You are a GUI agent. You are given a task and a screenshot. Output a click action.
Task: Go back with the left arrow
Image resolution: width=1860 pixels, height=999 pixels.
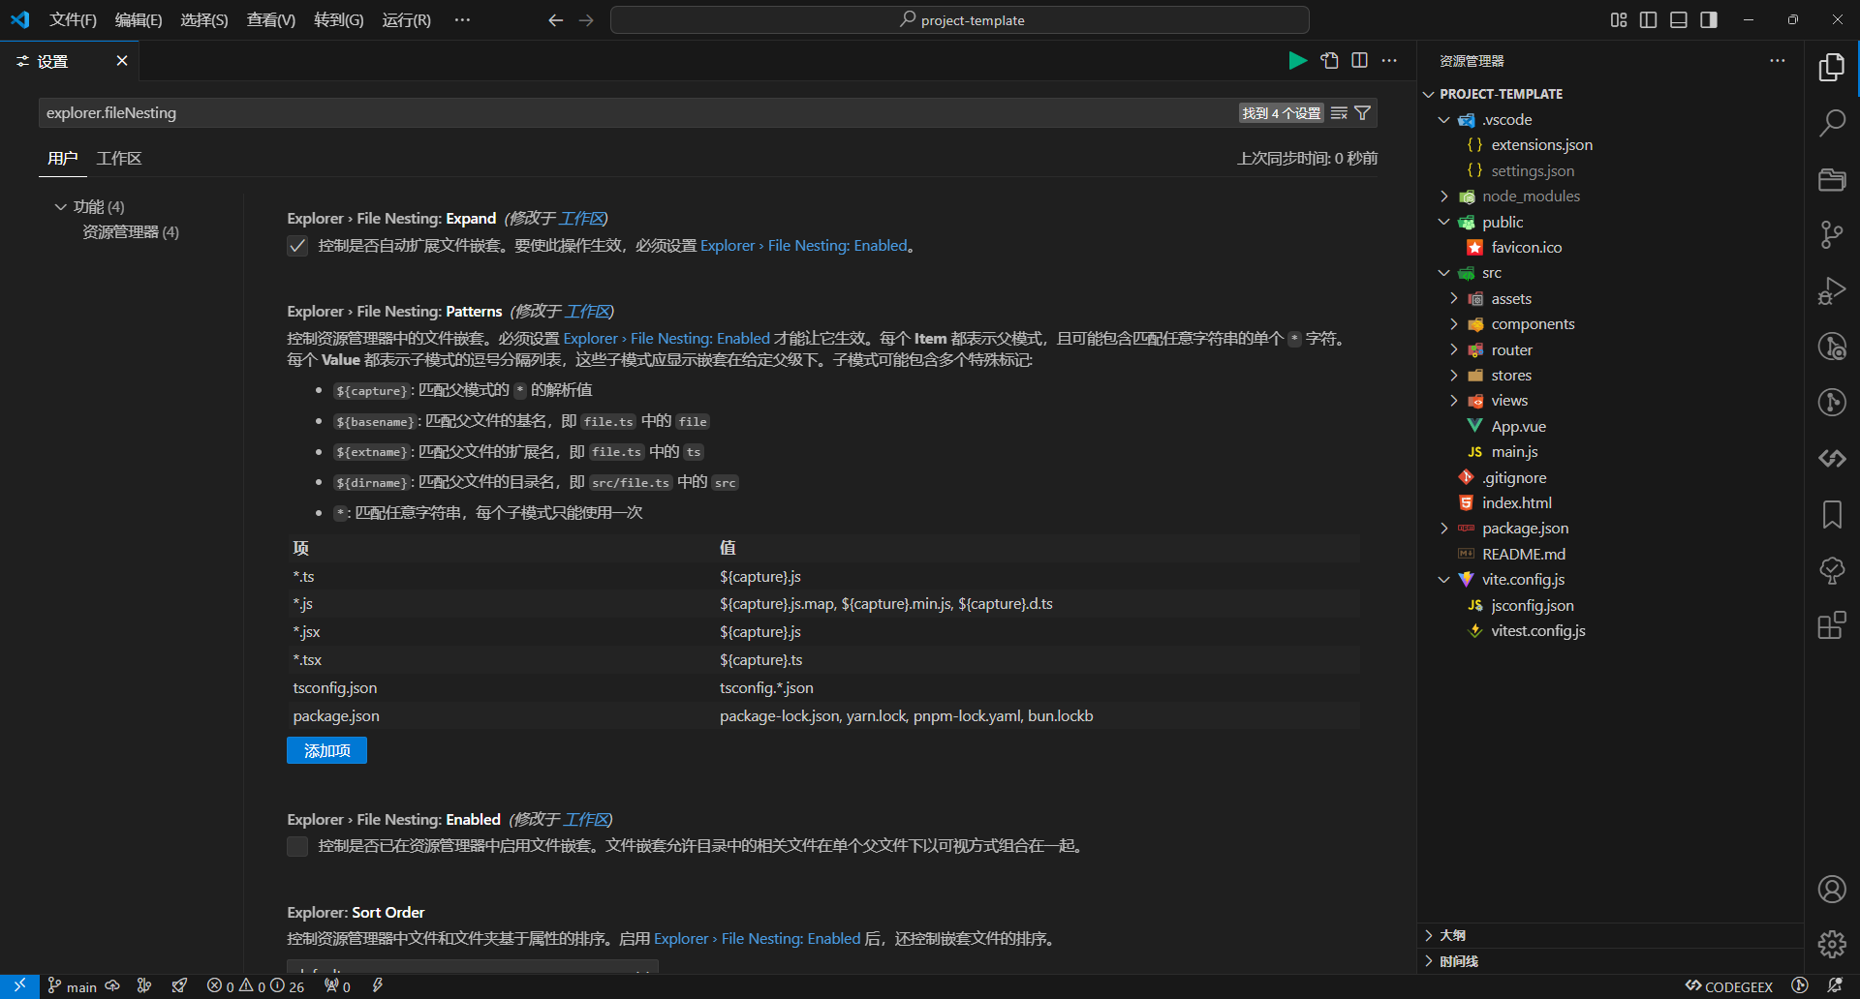555,20
